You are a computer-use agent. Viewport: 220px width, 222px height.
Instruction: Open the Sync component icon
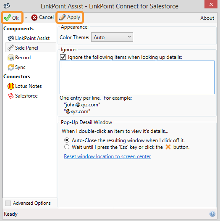11,67
